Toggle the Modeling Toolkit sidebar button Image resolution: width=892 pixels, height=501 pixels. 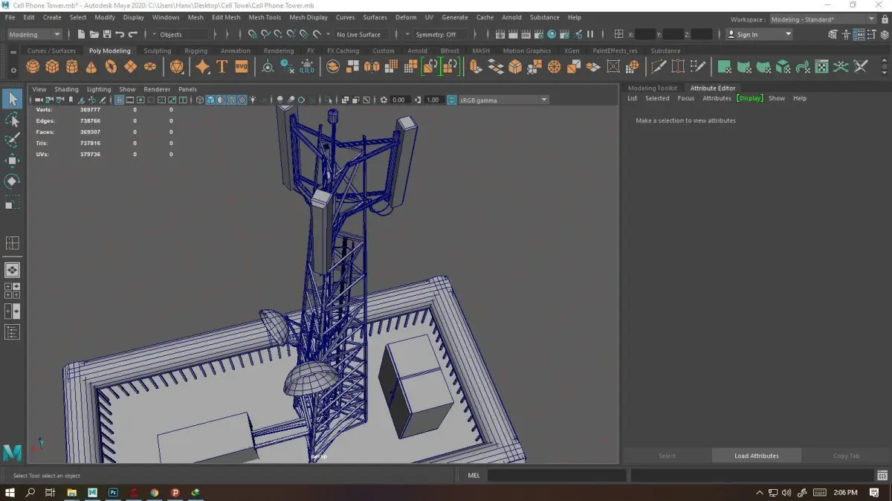(833, 34)
